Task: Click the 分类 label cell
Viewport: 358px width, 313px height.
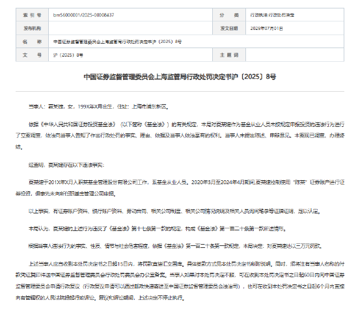Action: [x=229, y=15]
